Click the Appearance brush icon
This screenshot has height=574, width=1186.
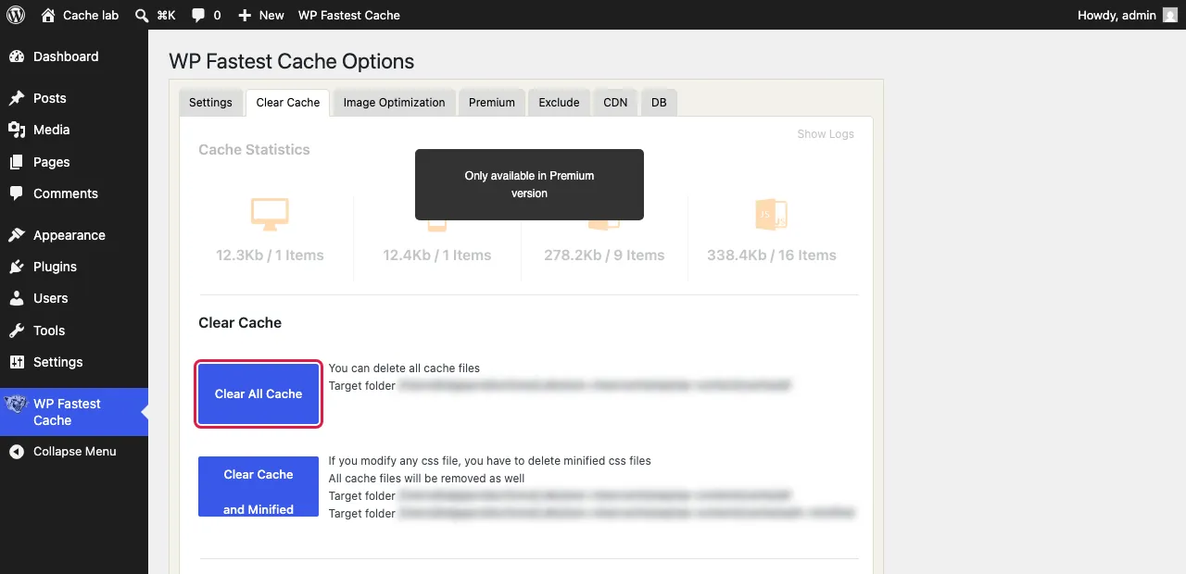coord(17,235)
